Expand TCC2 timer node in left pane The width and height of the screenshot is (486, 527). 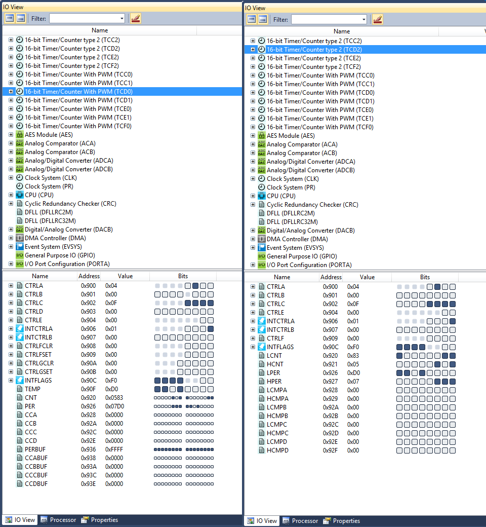pos(11,40)
